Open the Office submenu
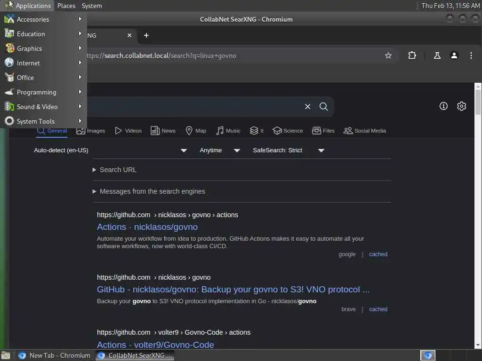 coord(43,78)
